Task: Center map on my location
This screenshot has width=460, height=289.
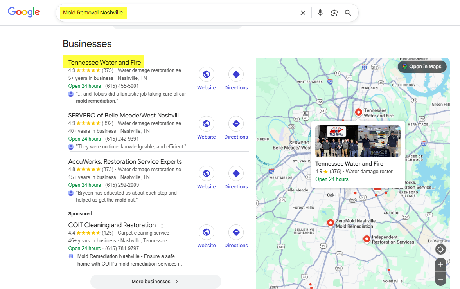Action: tap(440, 249)
